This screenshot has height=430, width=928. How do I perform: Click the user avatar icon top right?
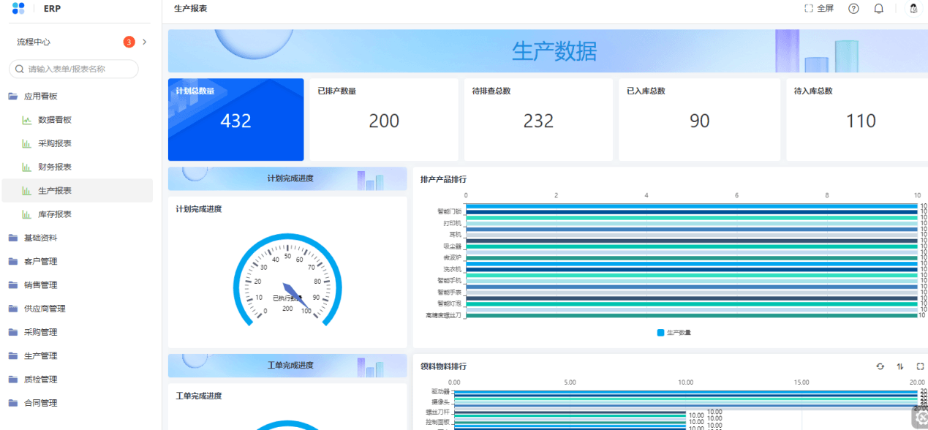[x=913, y=8]
